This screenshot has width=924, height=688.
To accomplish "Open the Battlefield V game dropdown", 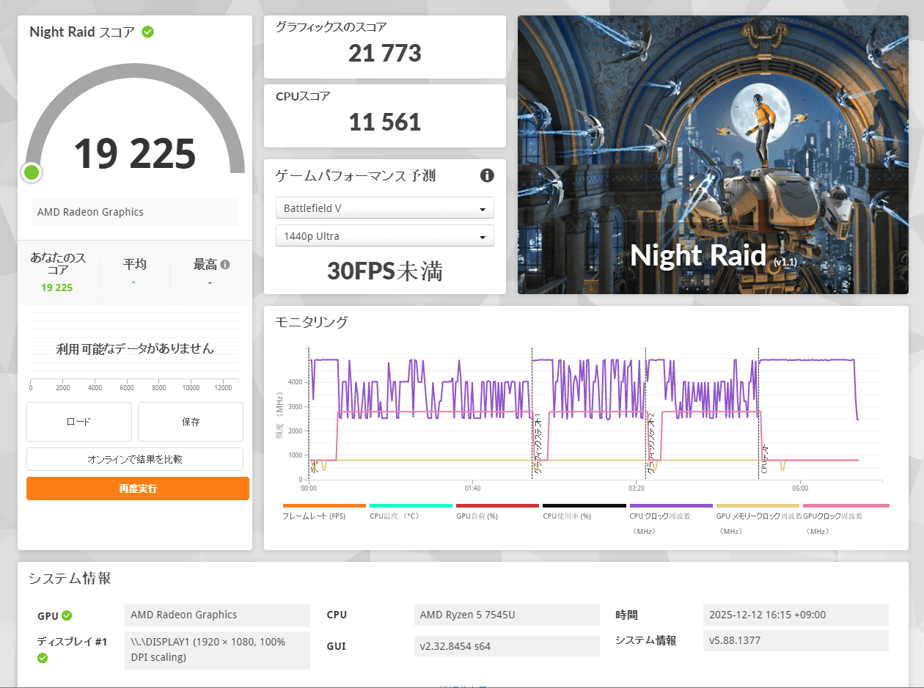I will coord(385,208).
